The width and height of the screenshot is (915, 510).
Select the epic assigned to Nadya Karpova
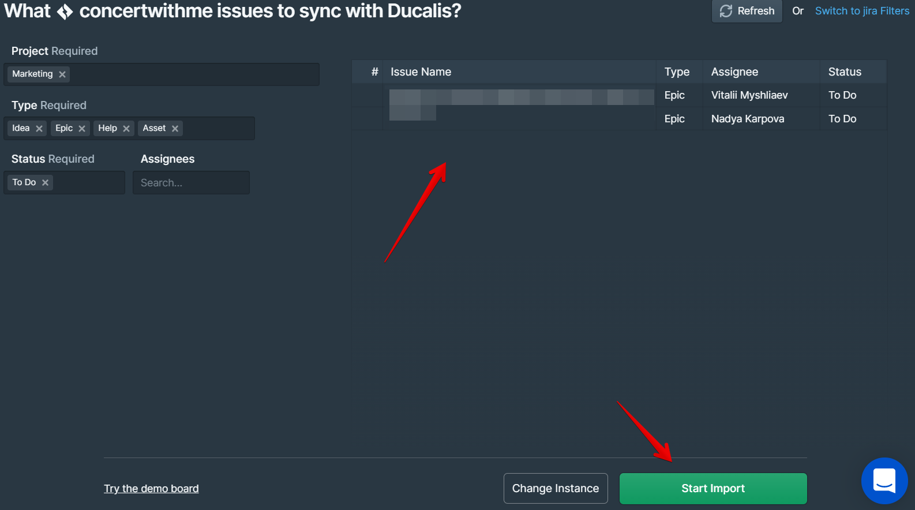pyautogui.click(x=519, y=119)
